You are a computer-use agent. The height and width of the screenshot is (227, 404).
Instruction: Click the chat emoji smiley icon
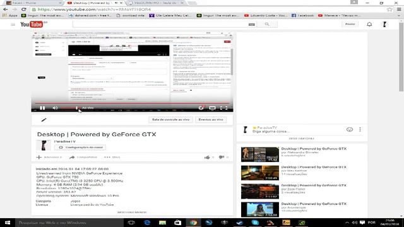pos(349,129)
